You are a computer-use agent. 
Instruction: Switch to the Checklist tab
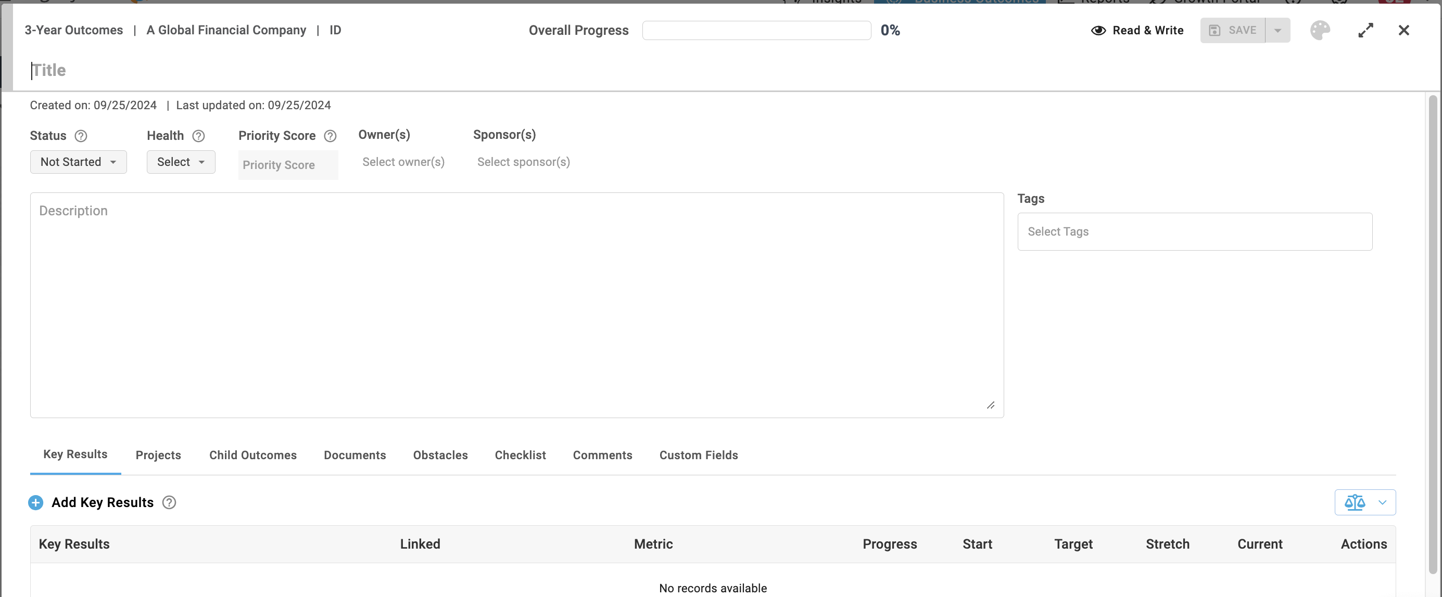(x=520, y=455)
